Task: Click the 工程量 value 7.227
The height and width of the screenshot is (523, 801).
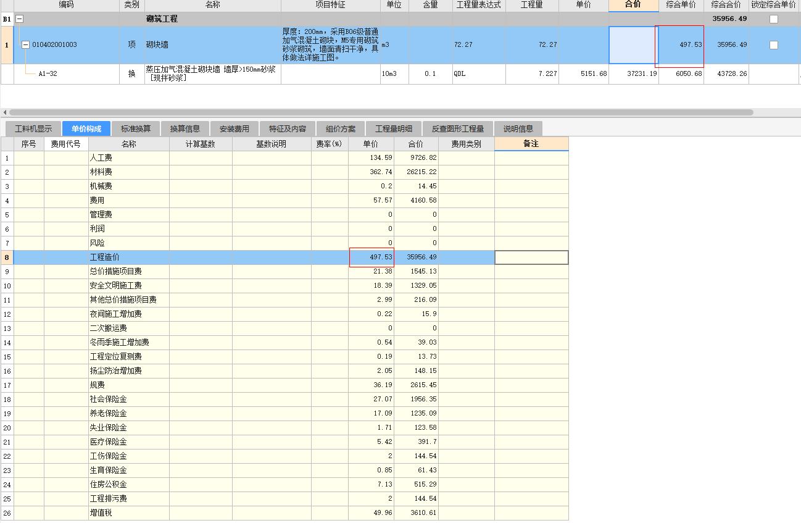Action: [x=547, y=73]
